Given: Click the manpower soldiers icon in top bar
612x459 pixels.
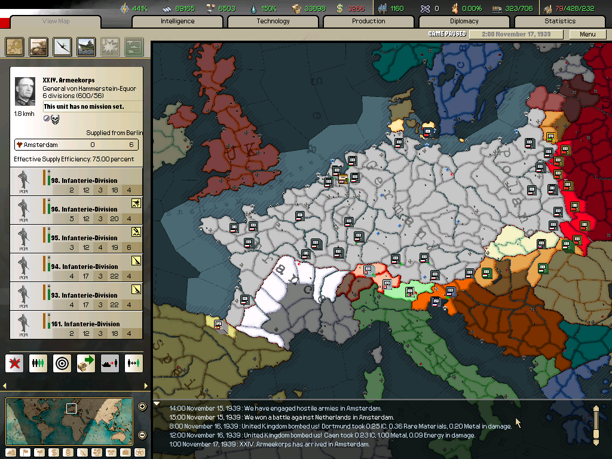Looking at the screenshot, I should [x=382, y=8].
